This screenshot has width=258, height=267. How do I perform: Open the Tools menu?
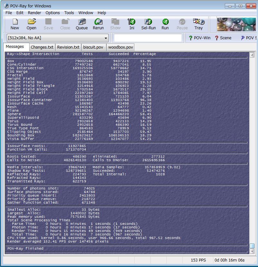coord(69,13)
